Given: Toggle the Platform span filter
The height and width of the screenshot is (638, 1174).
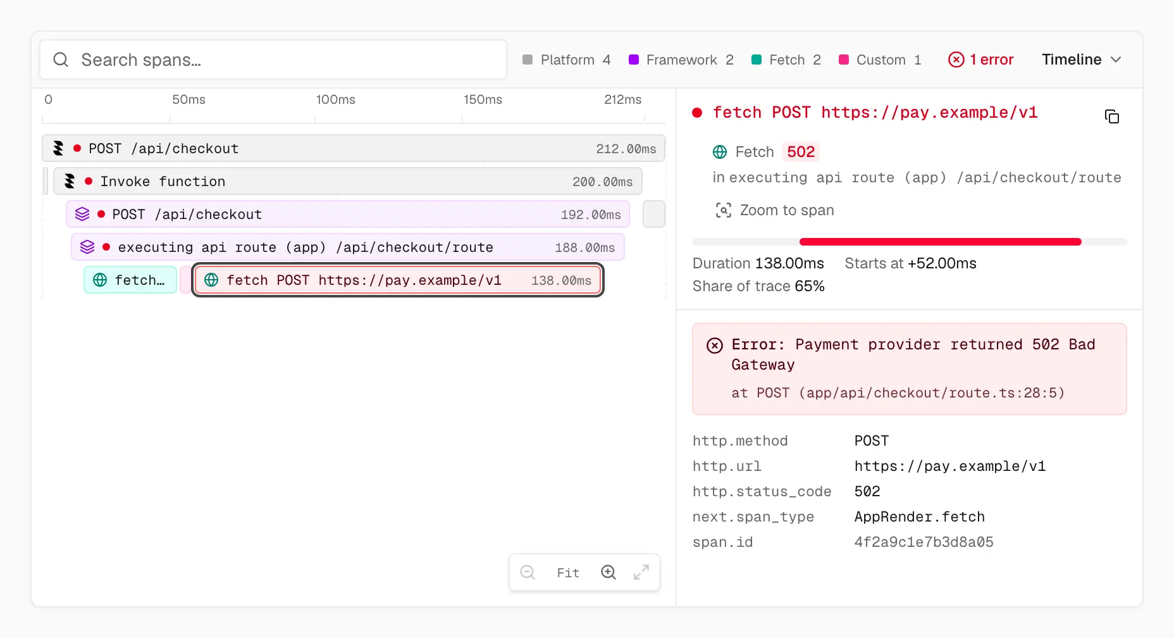Looking at the screenshot, I should [567, 59].
